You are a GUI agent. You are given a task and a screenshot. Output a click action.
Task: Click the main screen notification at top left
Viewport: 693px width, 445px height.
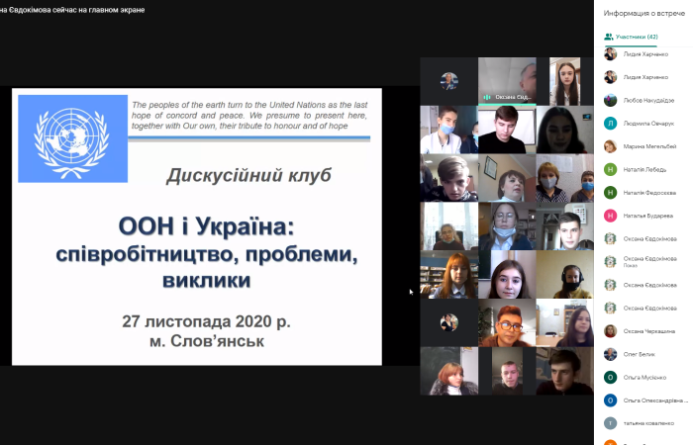(x=72, y=9)
